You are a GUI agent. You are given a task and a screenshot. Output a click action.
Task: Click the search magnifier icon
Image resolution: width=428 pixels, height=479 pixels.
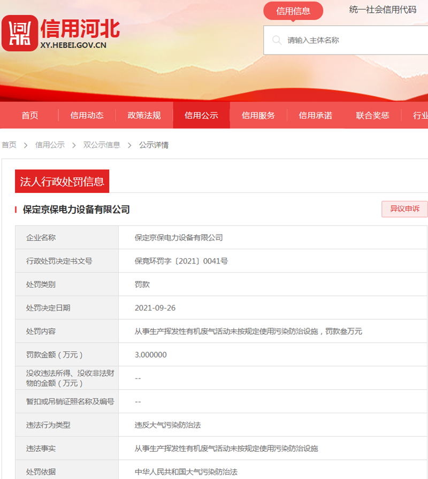click(x=277, y=40)
